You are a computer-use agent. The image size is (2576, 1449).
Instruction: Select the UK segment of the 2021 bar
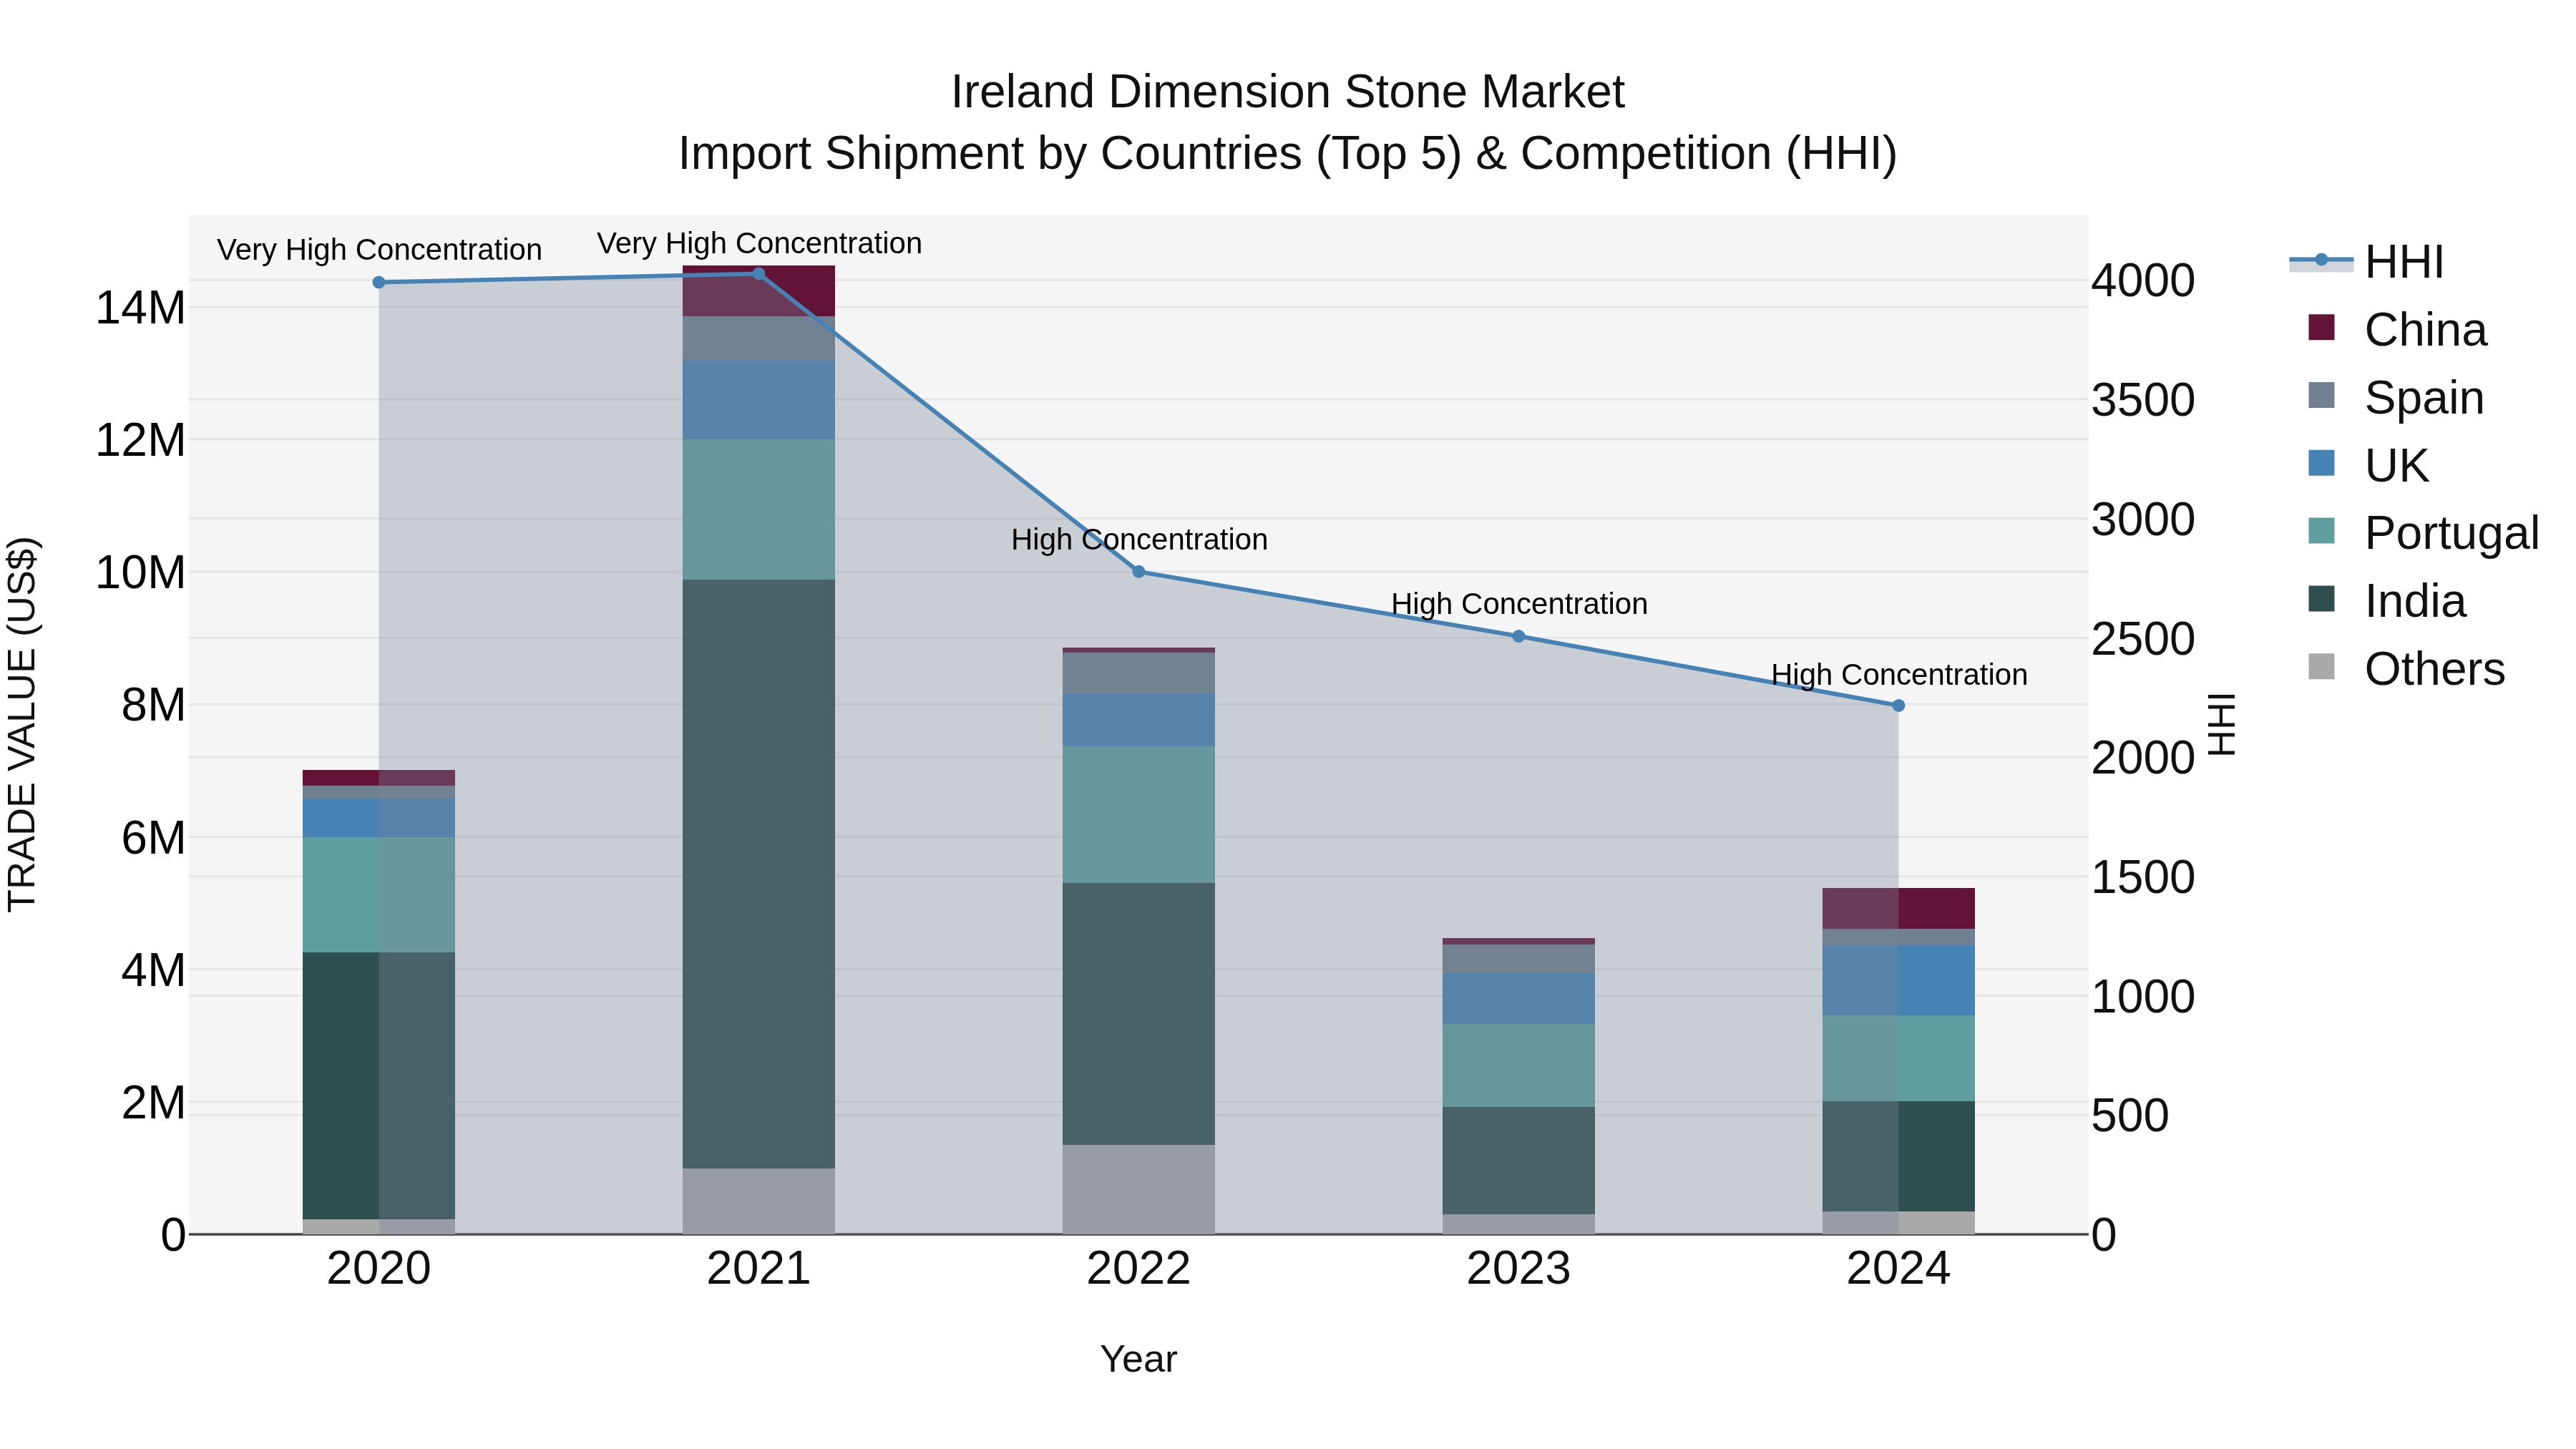[x=758, y=400]
